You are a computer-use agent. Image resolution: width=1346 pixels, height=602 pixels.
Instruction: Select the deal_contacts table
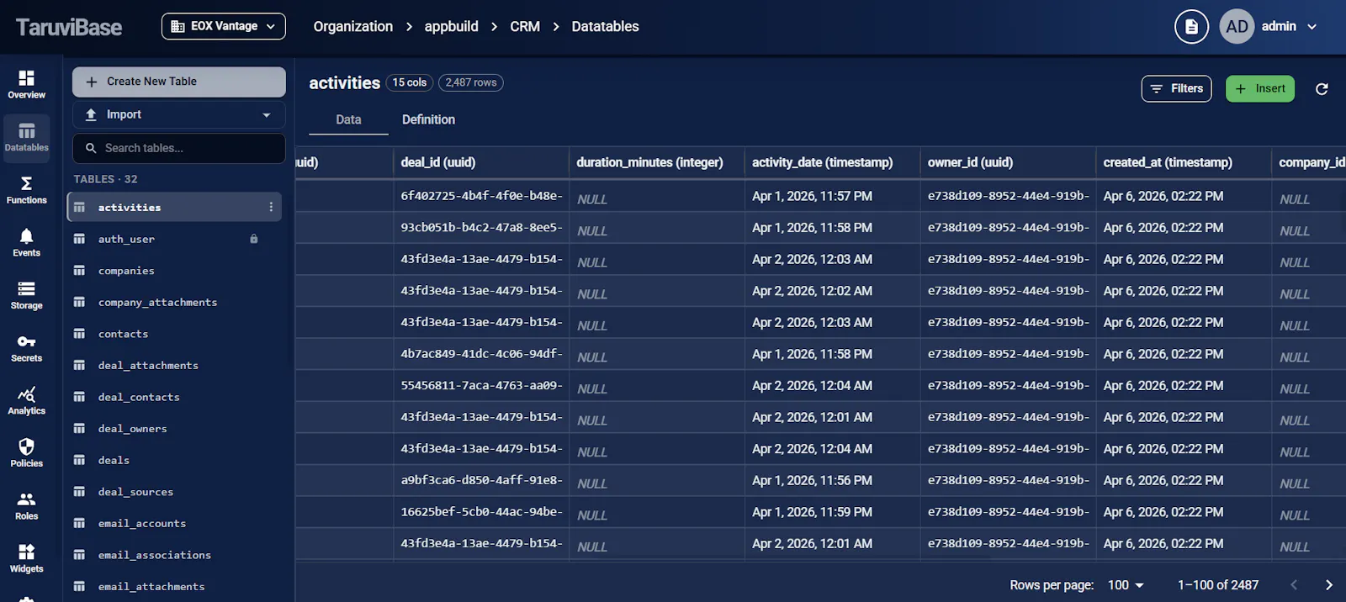click(174, 397)
